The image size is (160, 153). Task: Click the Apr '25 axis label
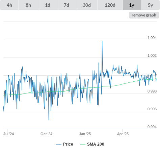pyautogui.click(x=123, y=134)
